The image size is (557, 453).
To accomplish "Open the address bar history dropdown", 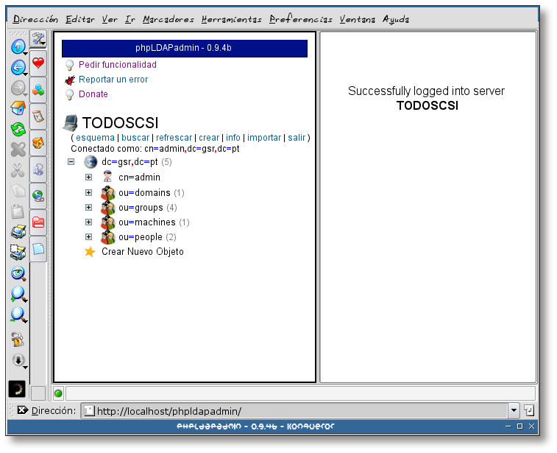I will point(514,410).
